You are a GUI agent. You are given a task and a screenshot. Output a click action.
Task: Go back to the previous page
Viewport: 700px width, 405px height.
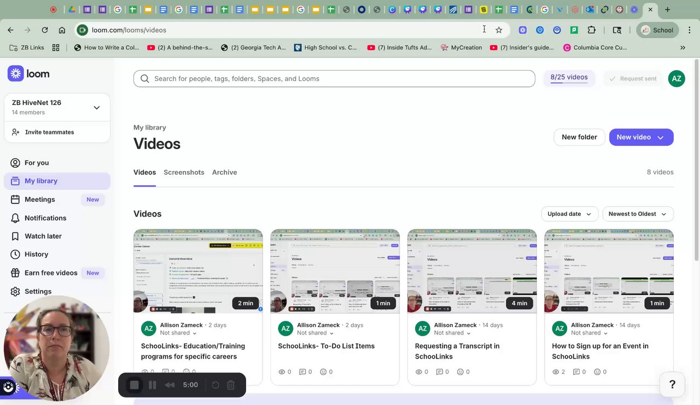[x=11, y=30]
